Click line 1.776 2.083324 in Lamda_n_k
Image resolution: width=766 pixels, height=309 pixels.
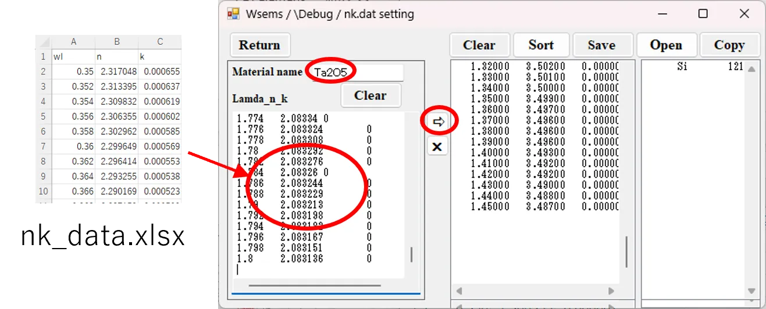[x=304, y=130]
